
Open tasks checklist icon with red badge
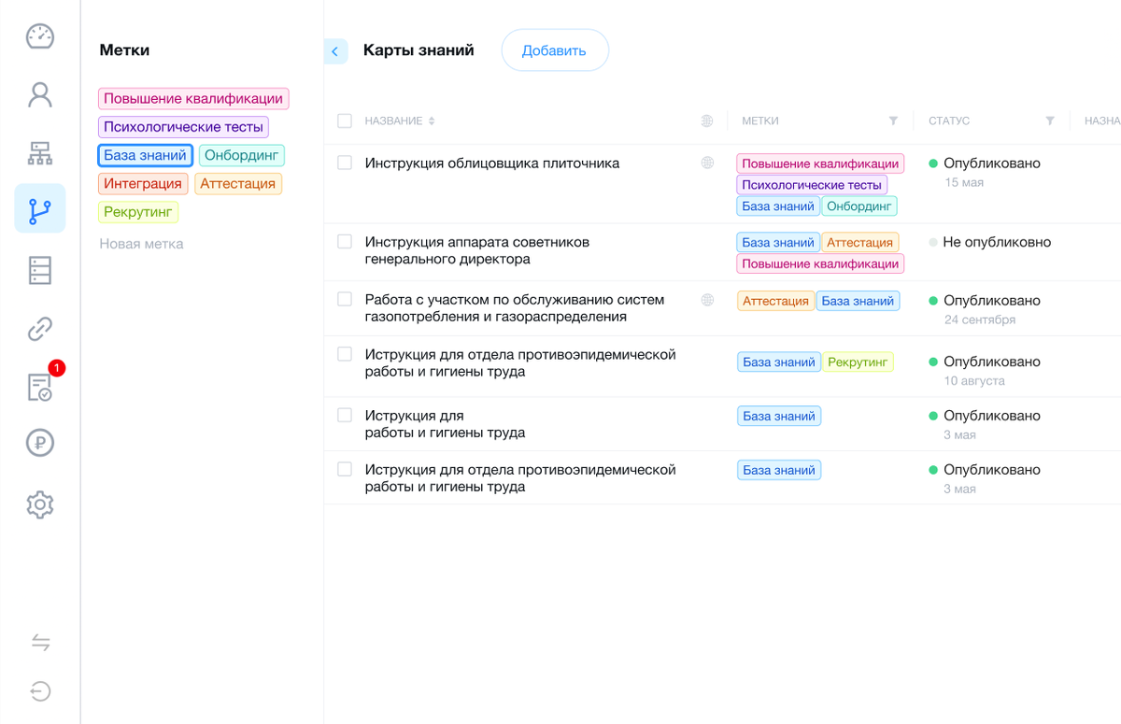40,387
